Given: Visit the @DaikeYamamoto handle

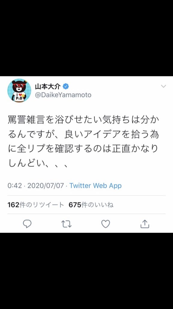Looking at the screenshot, I should 63,95.
